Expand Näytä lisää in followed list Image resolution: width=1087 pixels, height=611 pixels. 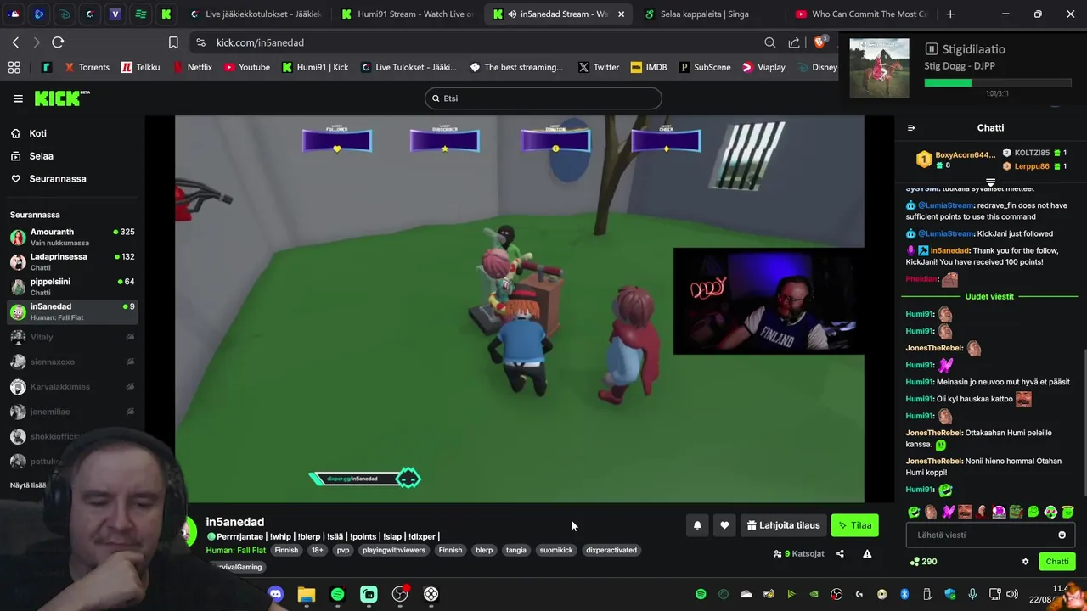tap(28, 485)
